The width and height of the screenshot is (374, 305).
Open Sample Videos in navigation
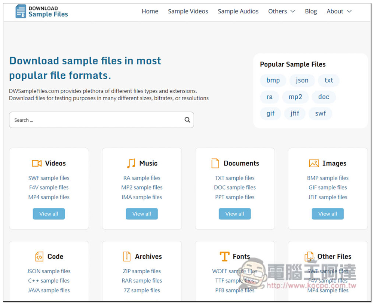point(188,11)
